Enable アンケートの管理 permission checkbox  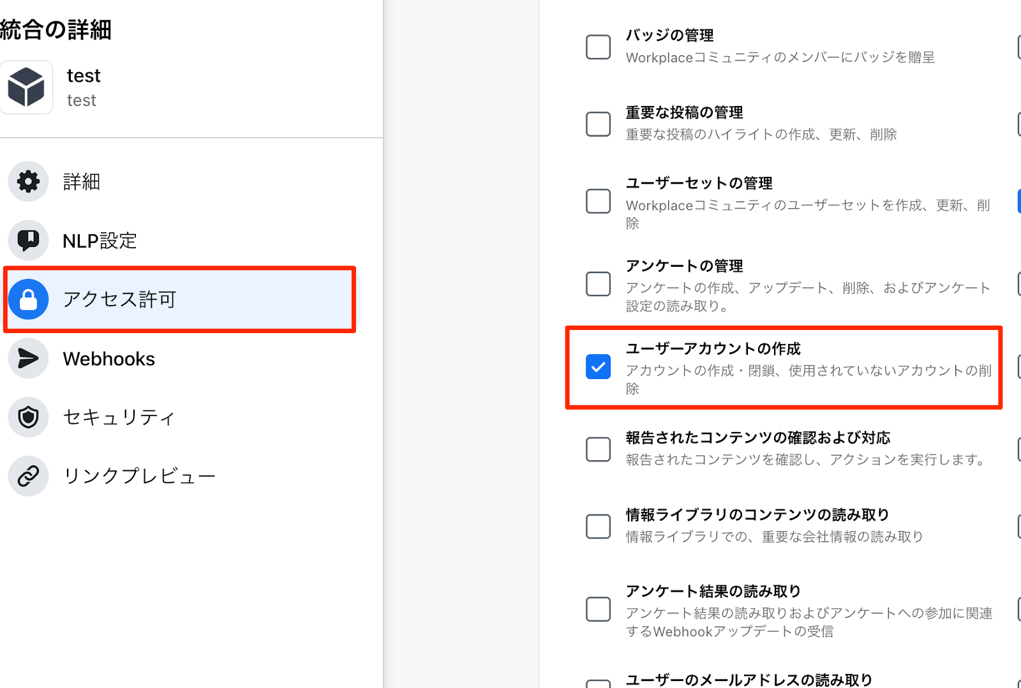pos(598,284)
